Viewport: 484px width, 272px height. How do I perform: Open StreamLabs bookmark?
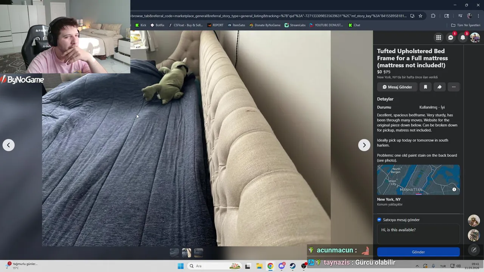pos(295,25)
